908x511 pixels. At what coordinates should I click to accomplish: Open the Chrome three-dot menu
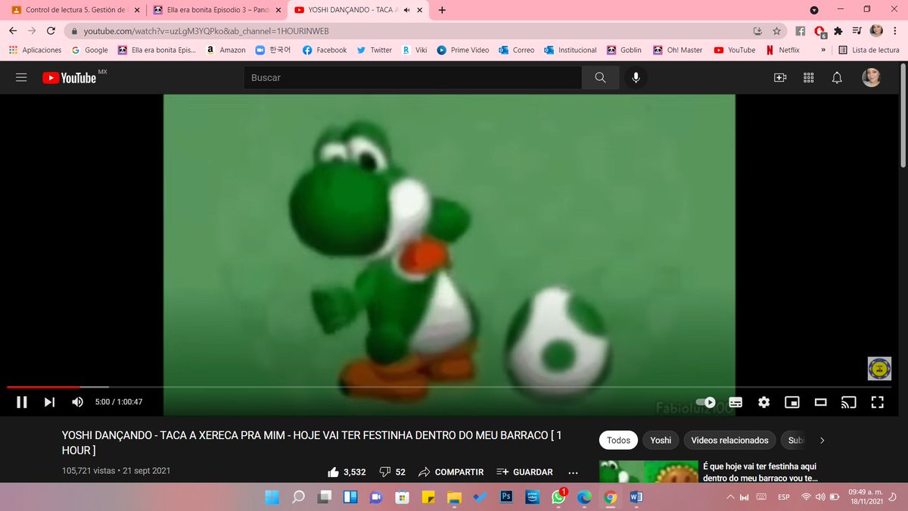point(895,31)
